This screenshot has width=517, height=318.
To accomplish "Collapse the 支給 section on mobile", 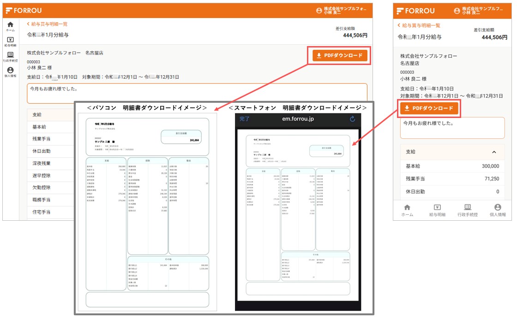I will click(494, 152).
